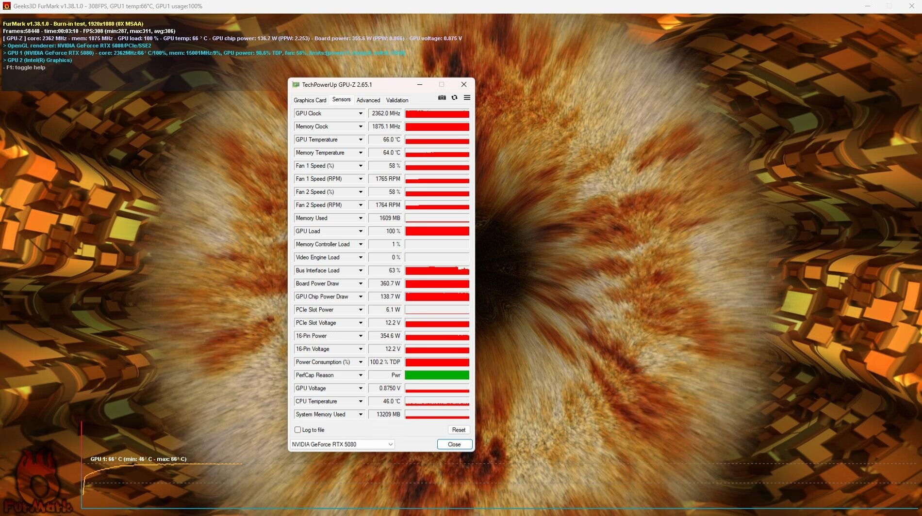Switch to the Advanced tab
The height and width of the screenshot is (516, 922).
tap(368, 100)
